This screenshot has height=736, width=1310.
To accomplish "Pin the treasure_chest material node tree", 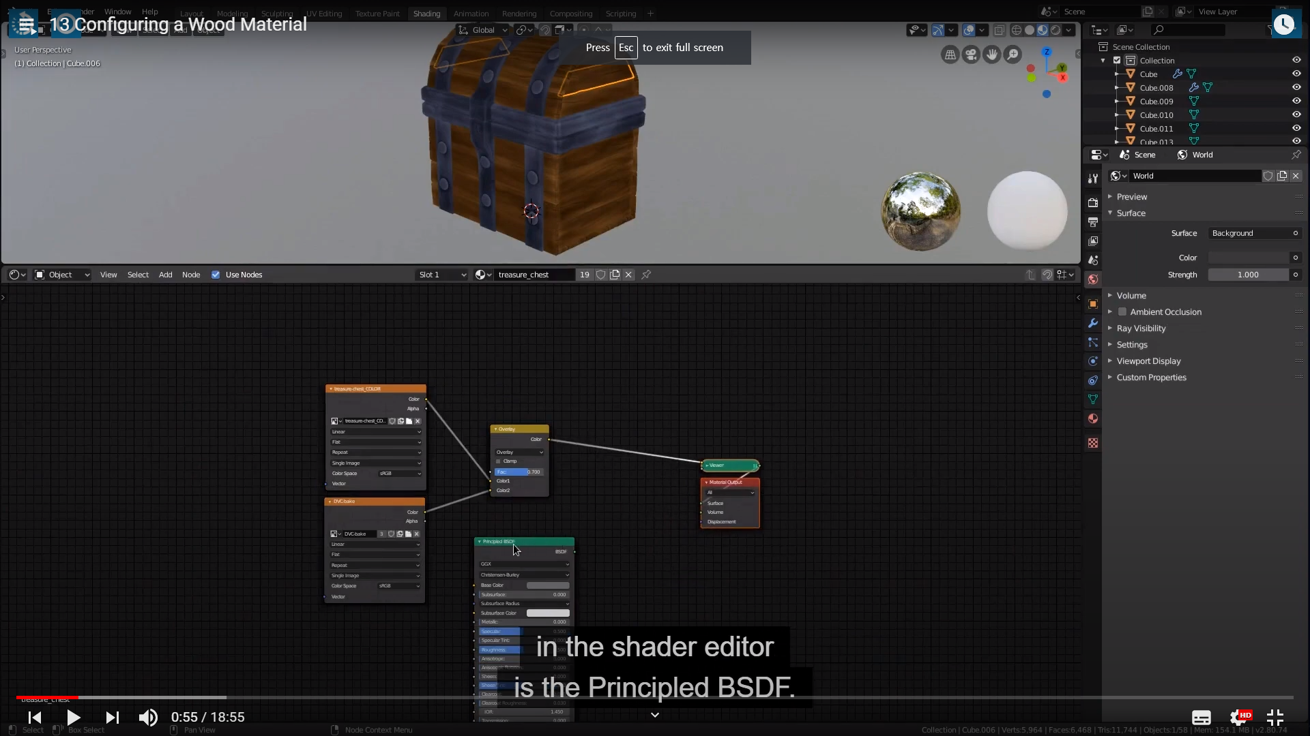I will [x=646, y=275].
